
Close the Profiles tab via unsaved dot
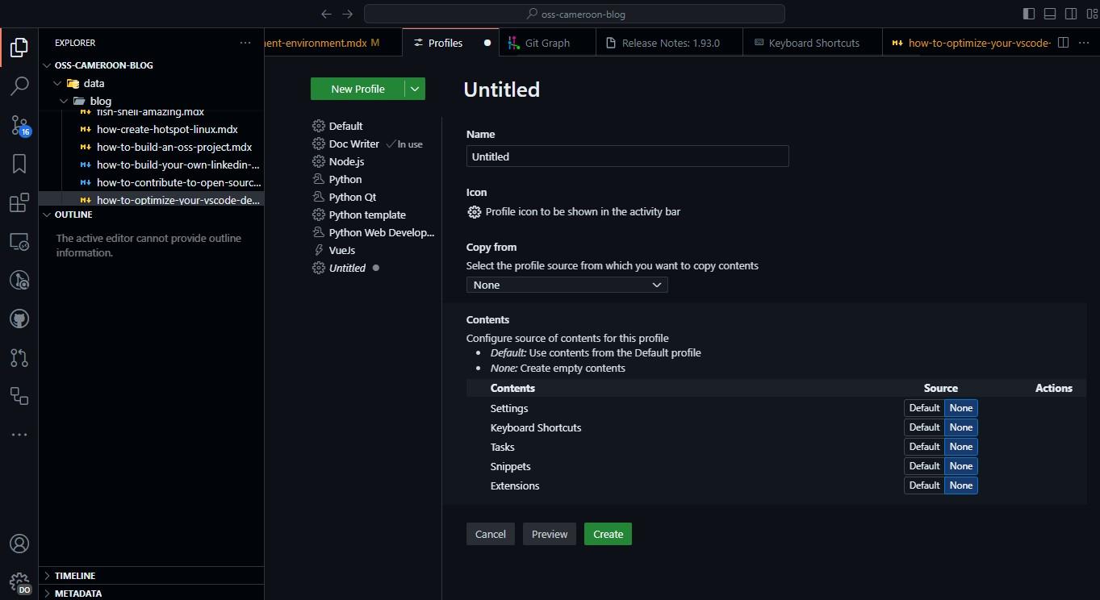coord(487,43)
